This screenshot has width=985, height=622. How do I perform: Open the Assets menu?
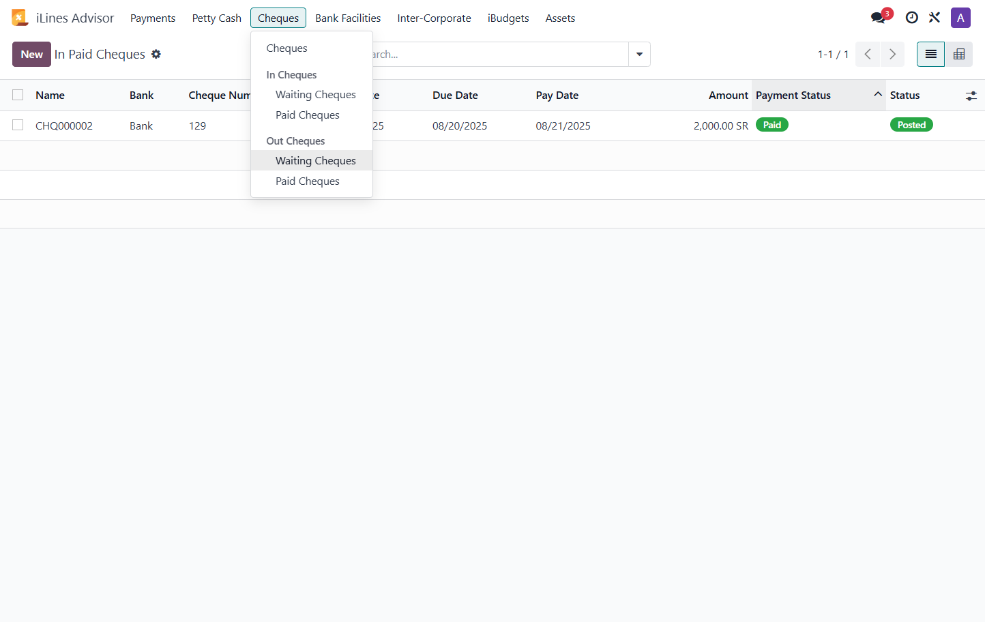tap(560, 18)
